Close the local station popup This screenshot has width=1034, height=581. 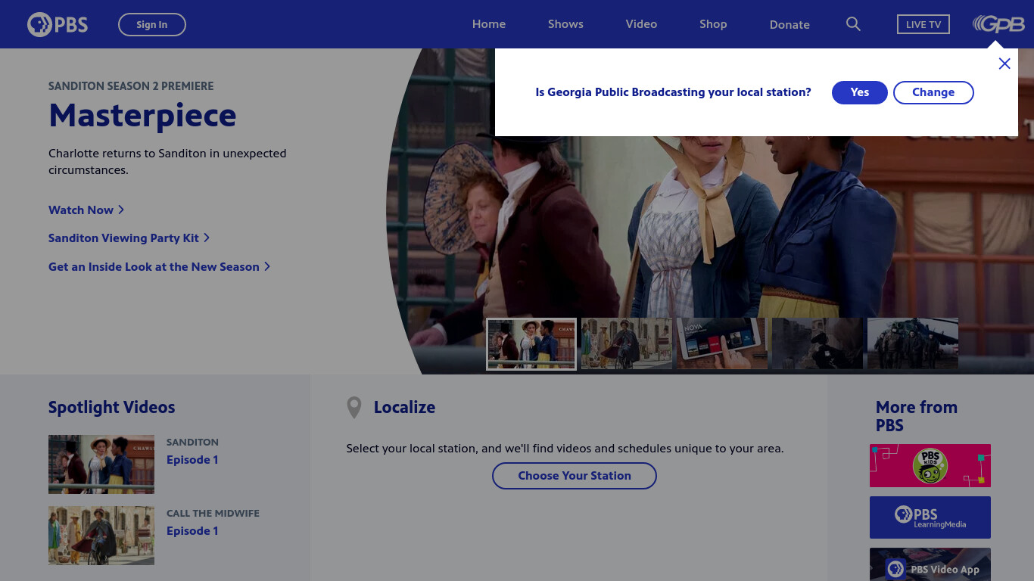coord(1004,64)
